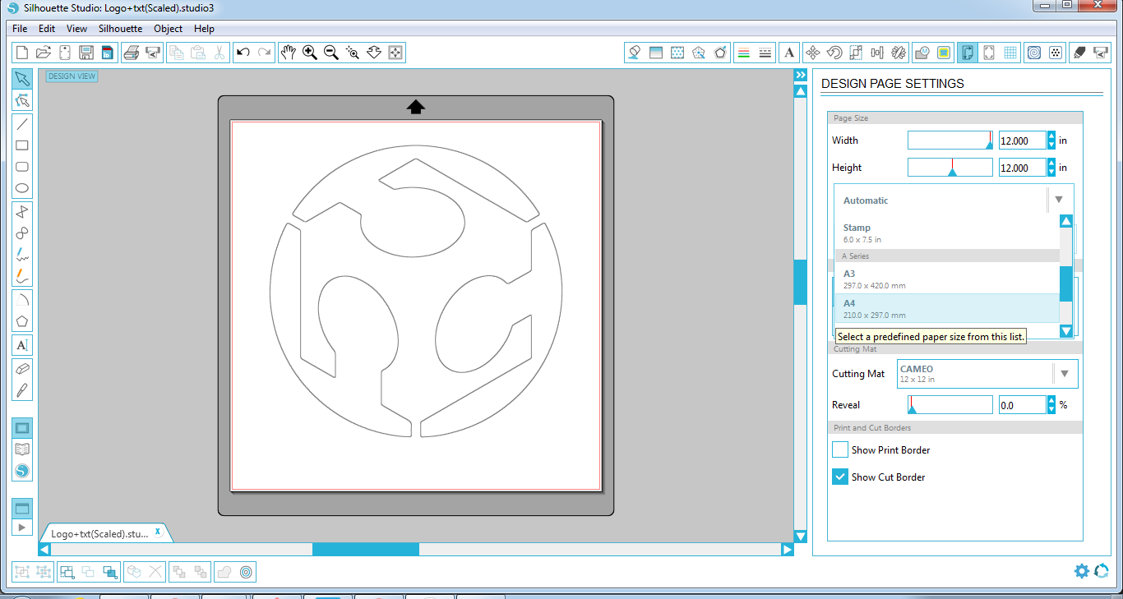Select A3 paper size from list
The image size is (1123, 599).
point(946,279)
